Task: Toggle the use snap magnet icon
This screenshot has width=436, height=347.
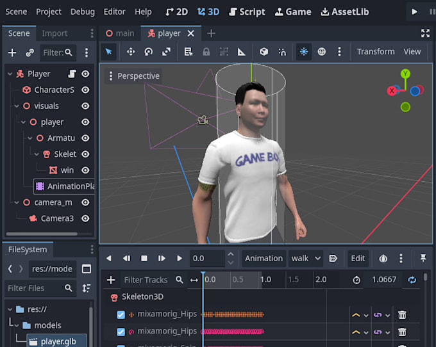Action: (282, 52)
